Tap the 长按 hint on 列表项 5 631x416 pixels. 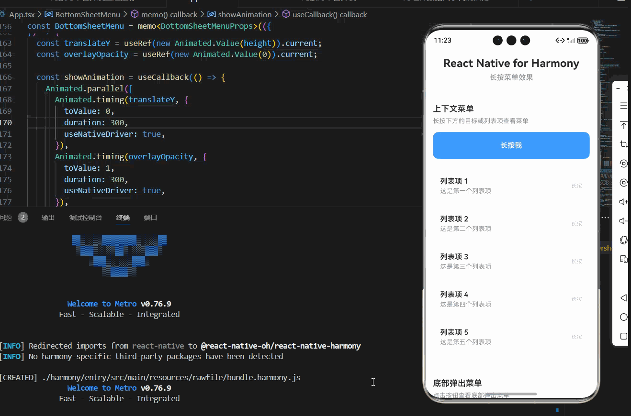(577, 337)
